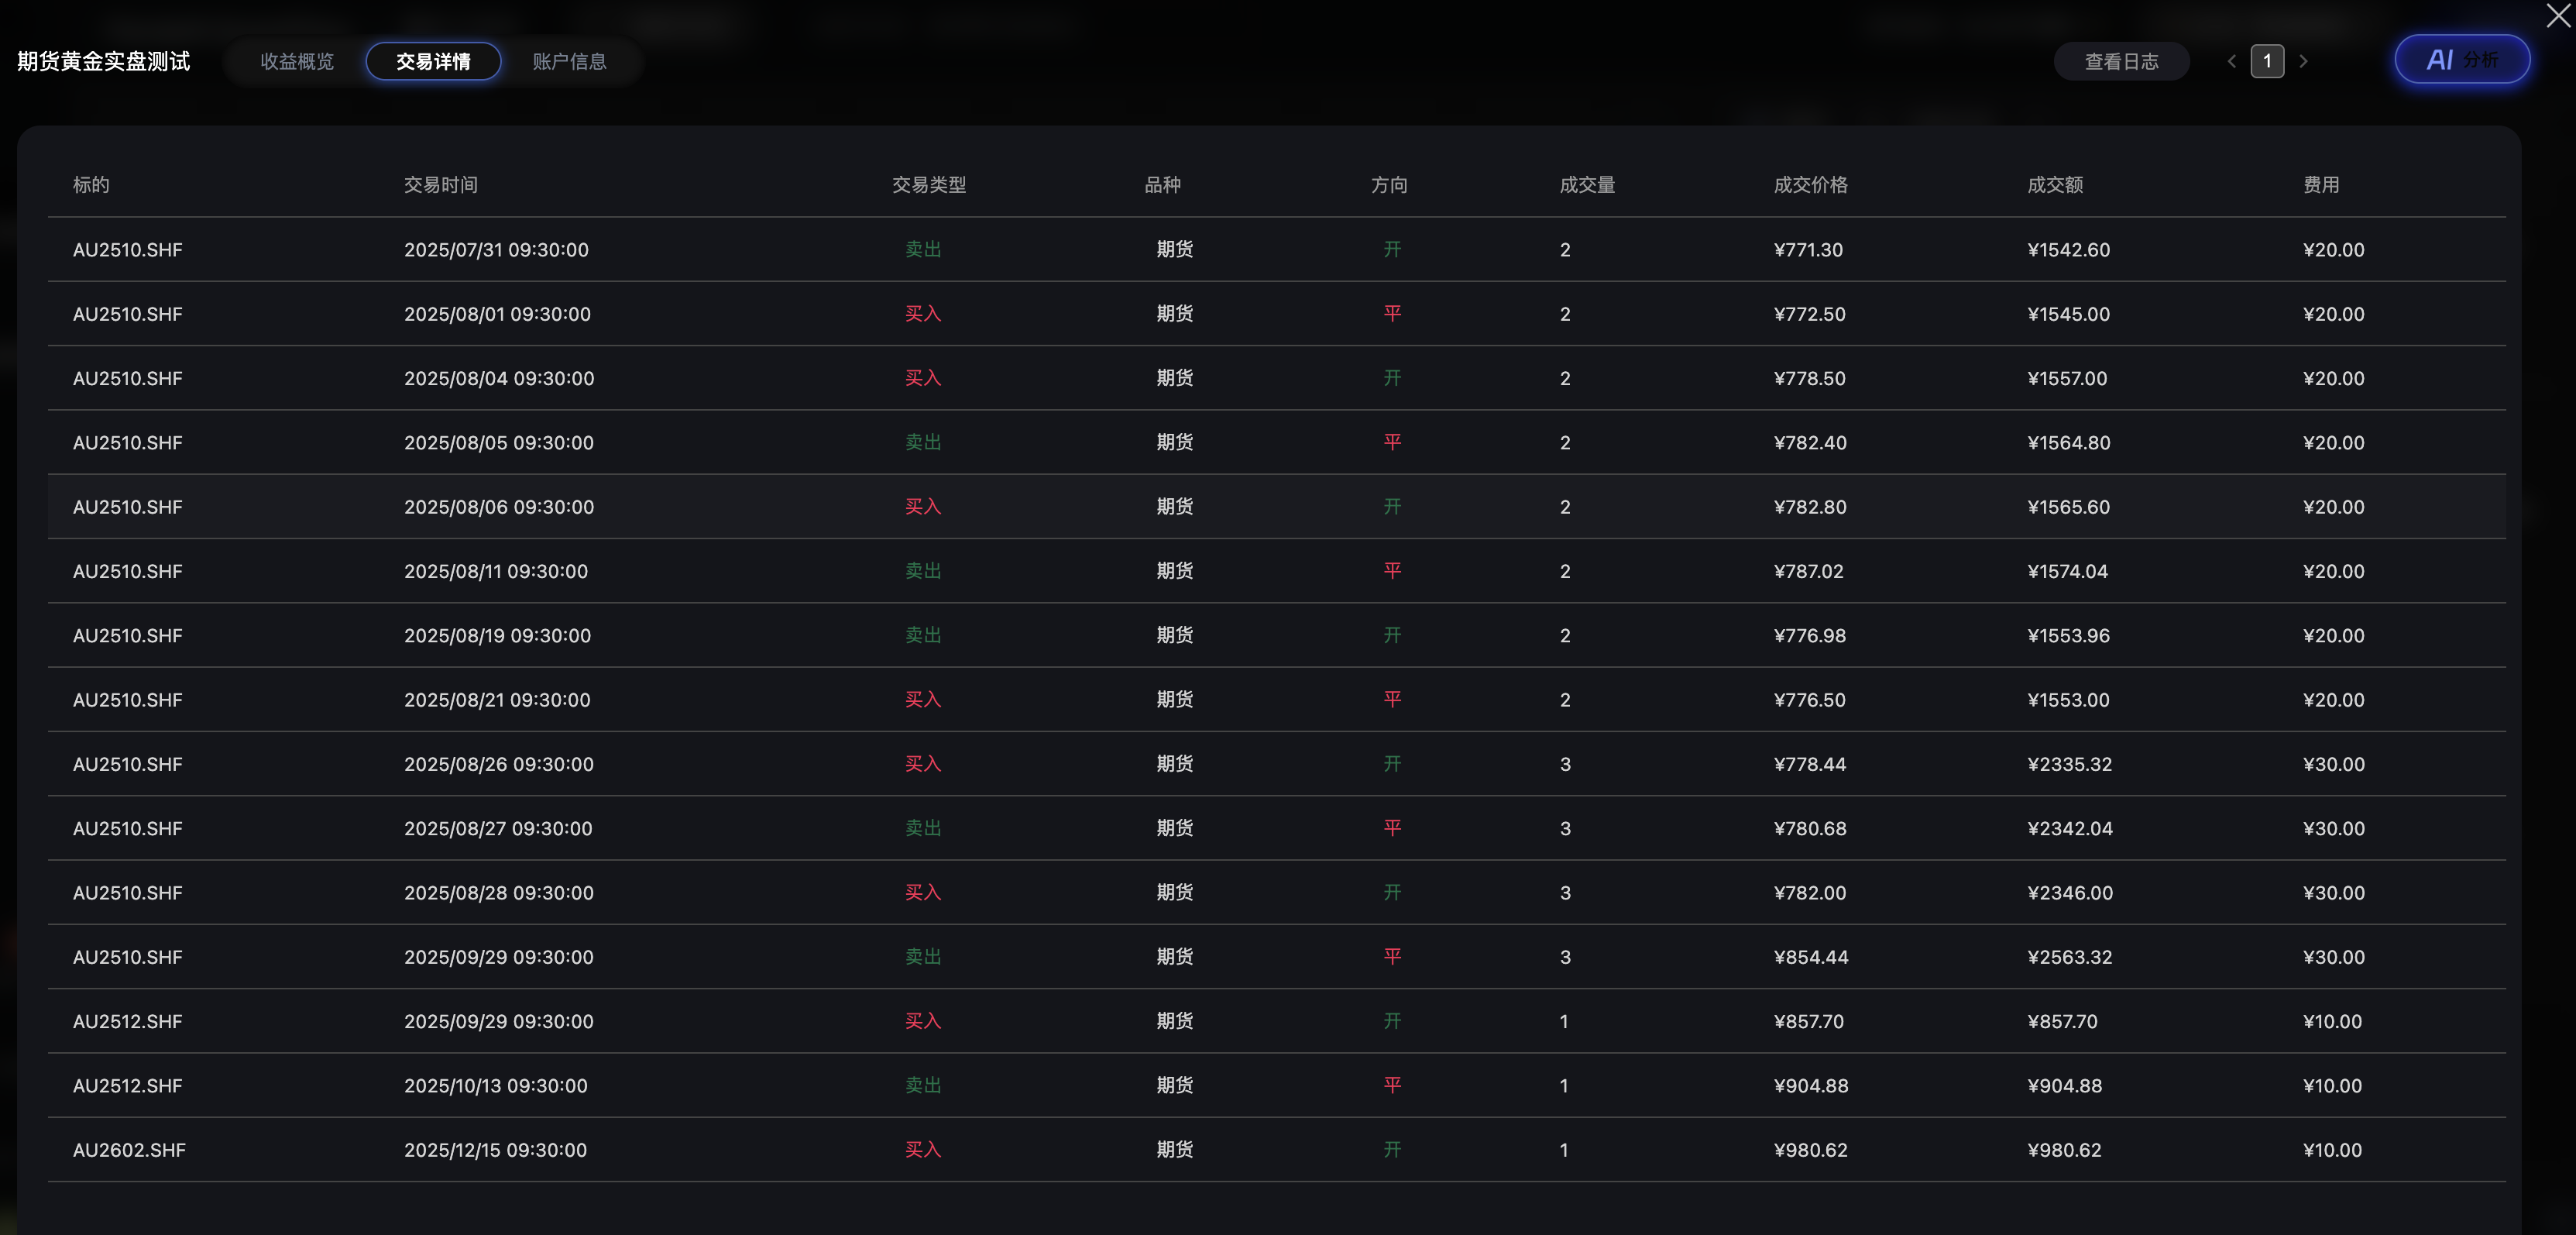Click the 标的 column header
This screenshot has width=2576, height=1235.
coord(91,185)
